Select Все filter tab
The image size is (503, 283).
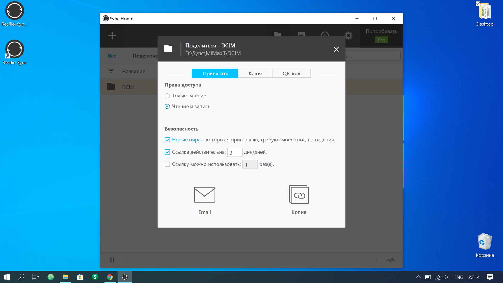tap(112, 56)
